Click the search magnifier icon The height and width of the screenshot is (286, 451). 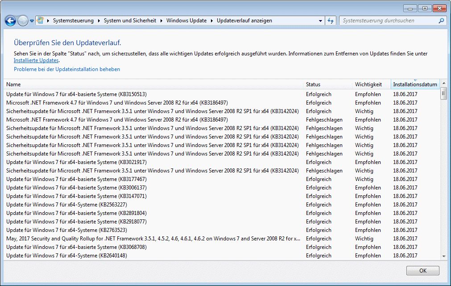tap(441, 21)
